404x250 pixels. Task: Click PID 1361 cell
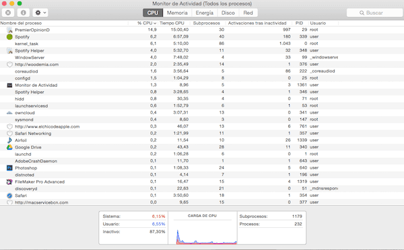pos(302,85)
